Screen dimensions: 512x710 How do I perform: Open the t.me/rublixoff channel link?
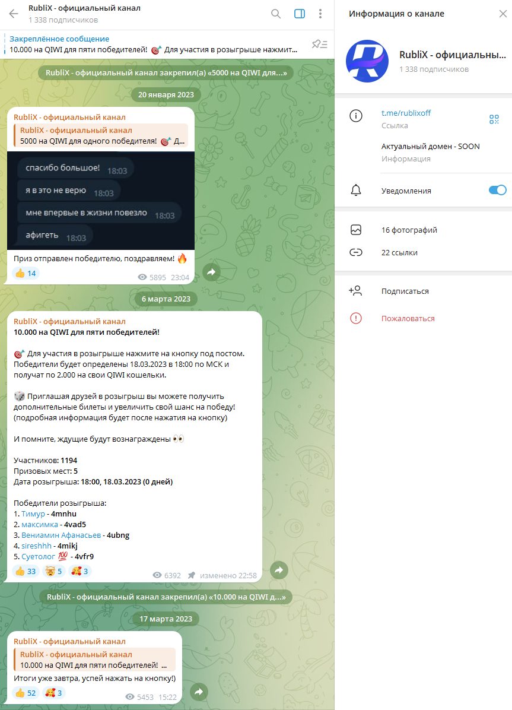tap(406, 113)
